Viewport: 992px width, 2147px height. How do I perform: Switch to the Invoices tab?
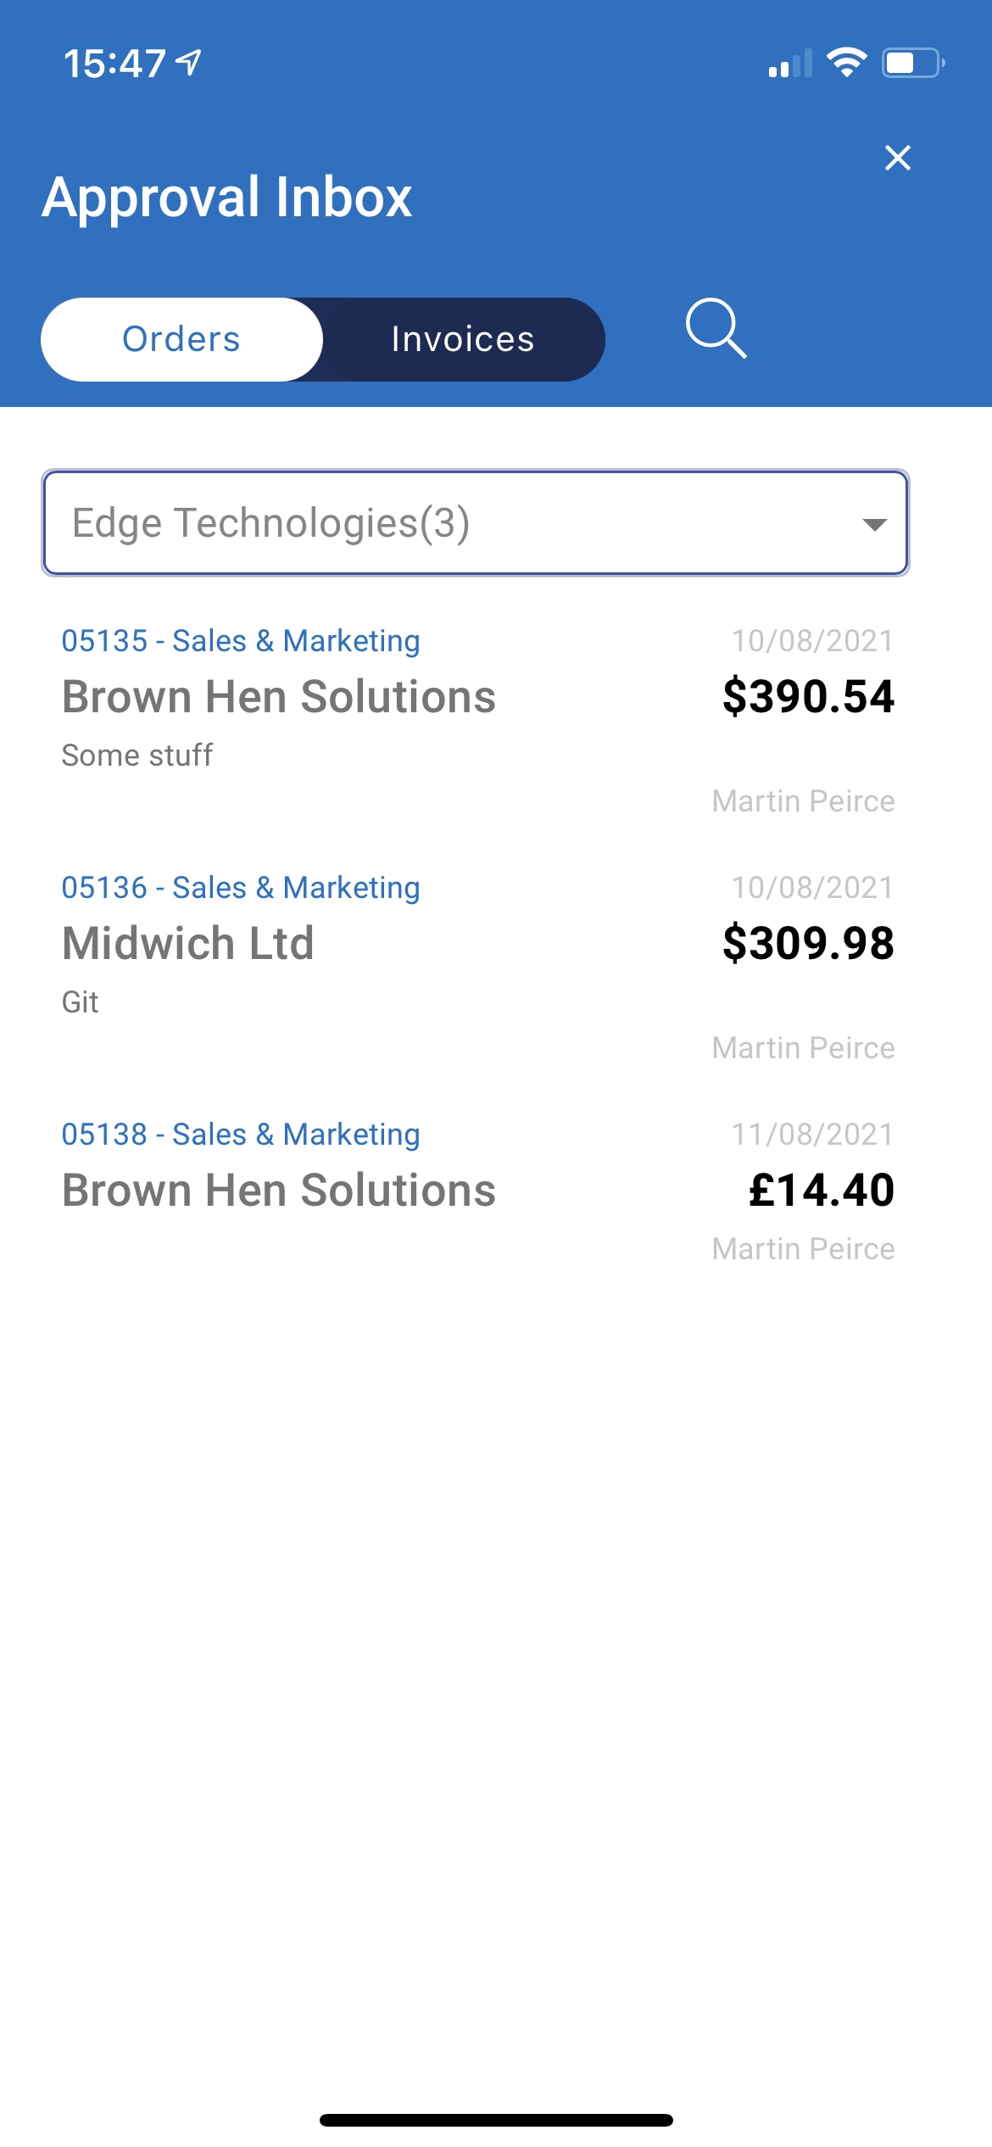pos(463,339)
